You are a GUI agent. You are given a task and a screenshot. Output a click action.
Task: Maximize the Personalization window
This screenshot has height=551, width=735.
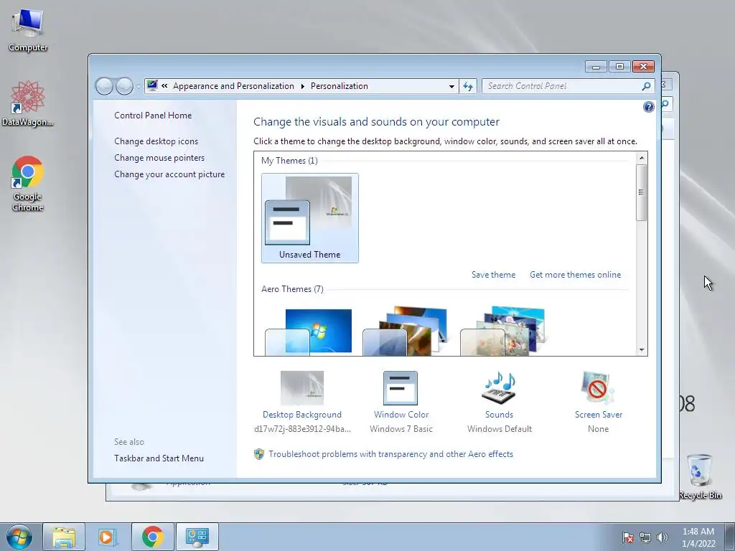pyautogui.click(x=619, y=67)
